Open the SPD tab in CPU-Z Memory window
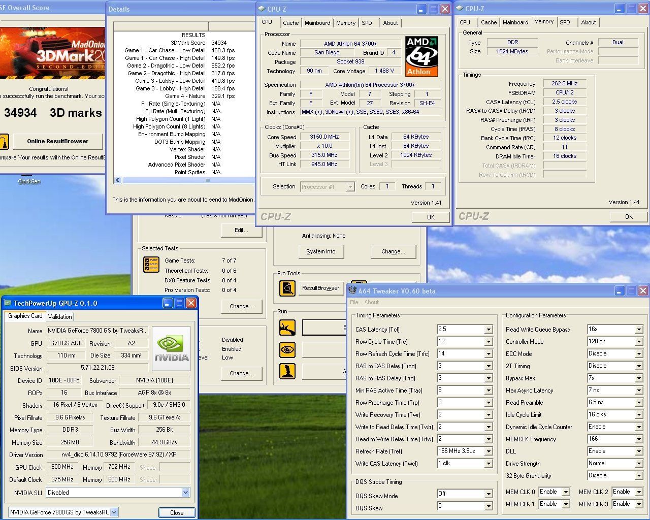Screen dimensions: 650x520 click(565, 22)
